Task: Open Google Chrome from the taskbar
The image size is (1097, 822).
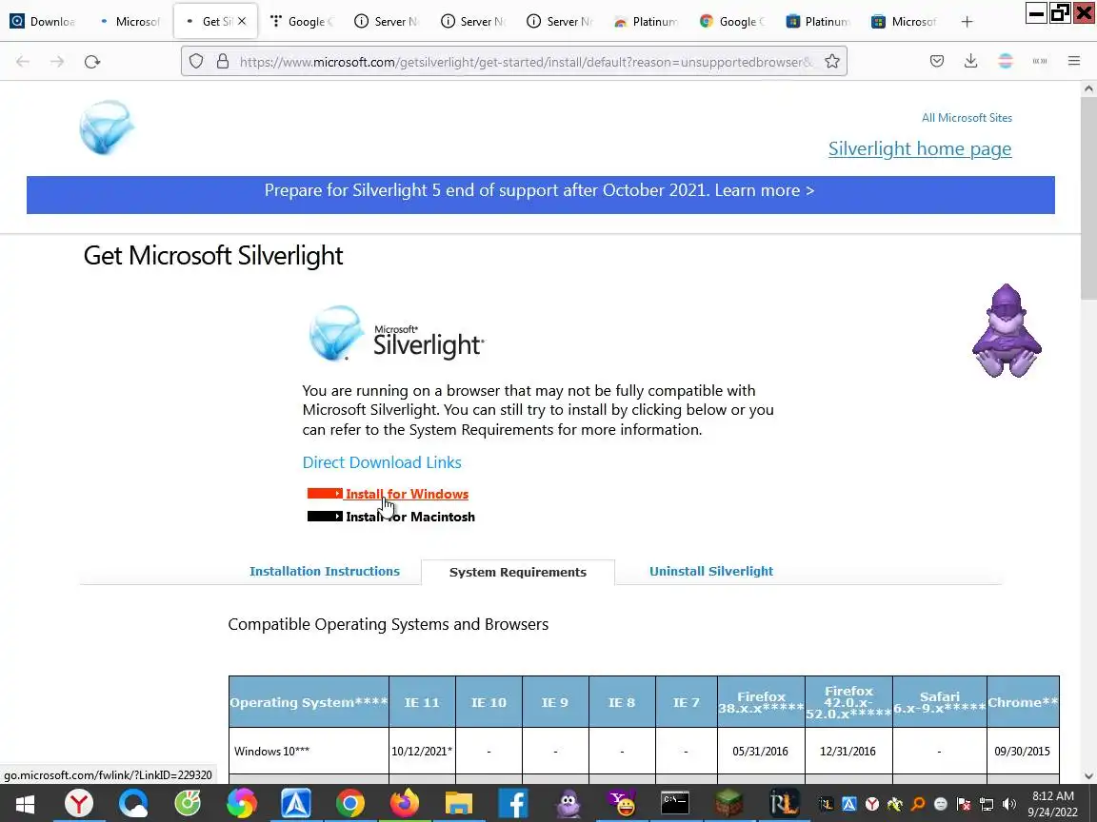Action: pyautogui.click(x=349, y=804)
